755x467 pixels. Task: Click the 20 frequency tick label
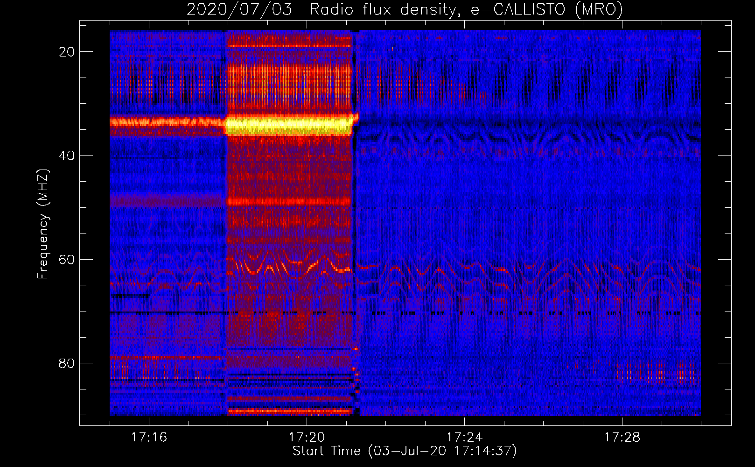[x=67, y=52]
